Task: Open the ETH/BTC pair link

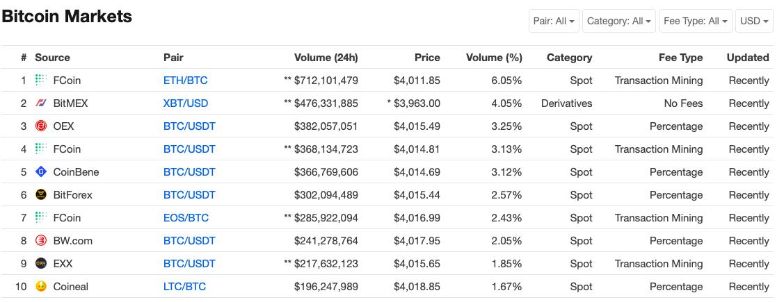Action: click(185, 81)
